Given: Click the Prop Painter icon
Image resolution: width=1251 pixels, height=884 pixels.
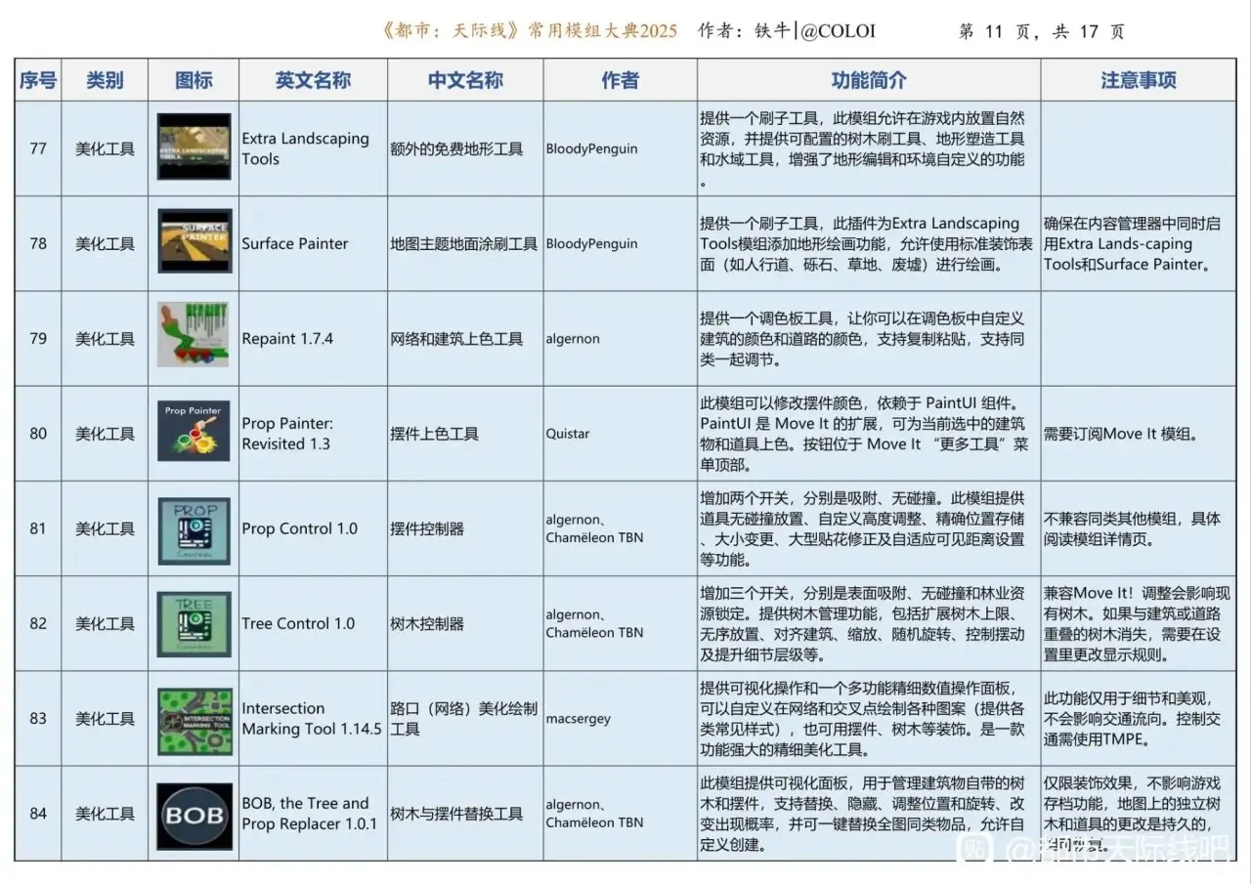Looking at the screenshot, I should (194, 431).
